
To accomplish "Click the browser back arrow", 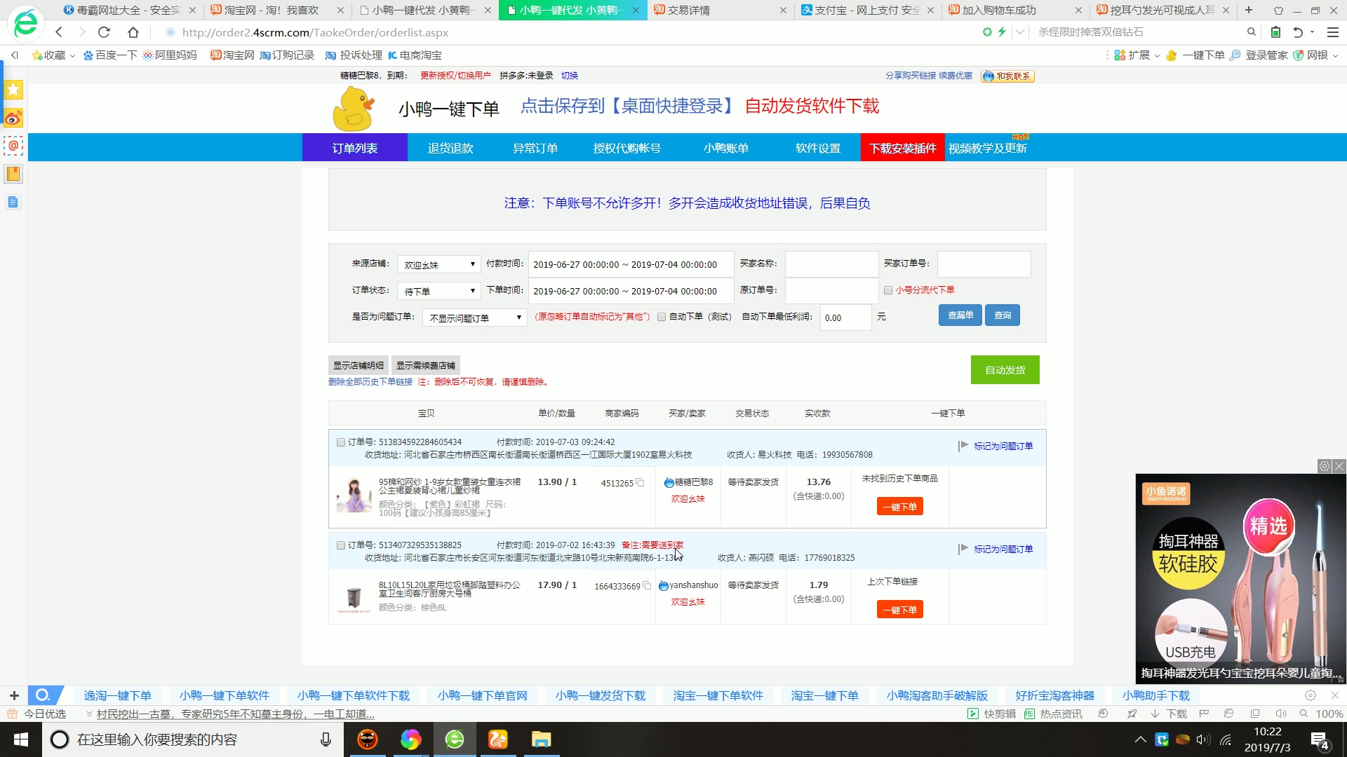I will (x=59, y=32).
